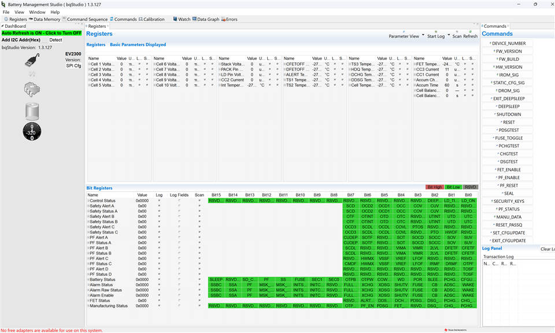The width and height of the screenshot is (555, 333).
Task: Run the FUSE_TOGGLE command
Action: click(507, 138)
